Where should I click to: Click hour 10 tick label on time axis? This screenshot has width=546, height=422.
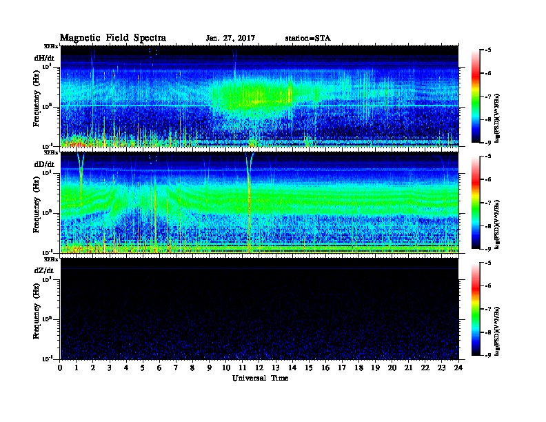coord(226,368)
